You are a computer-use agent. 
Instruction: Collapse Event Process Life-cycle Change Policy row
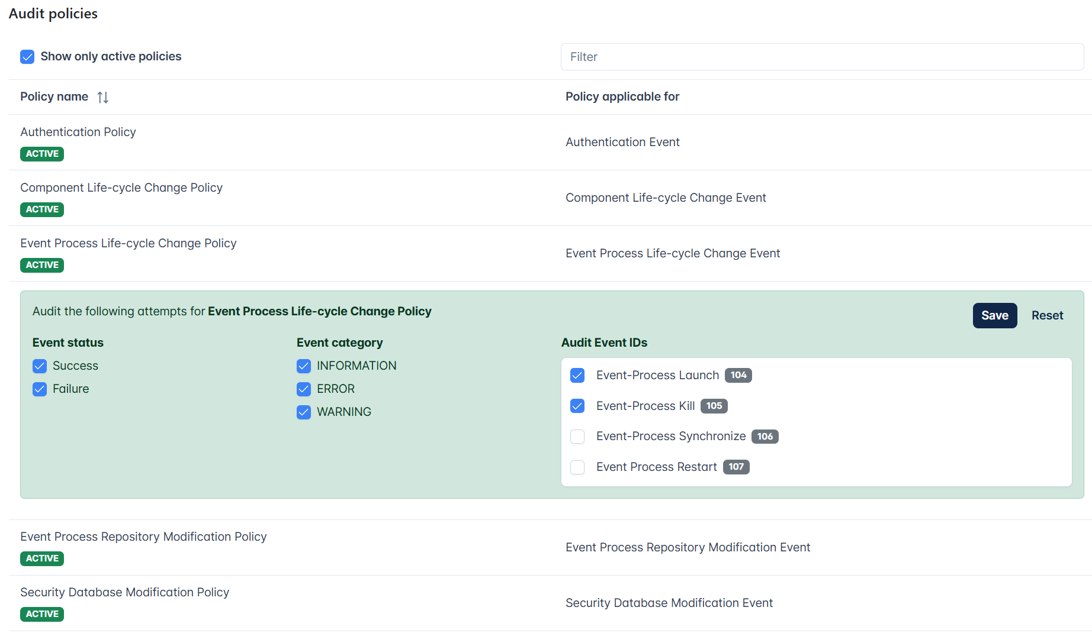coord(550,254)
